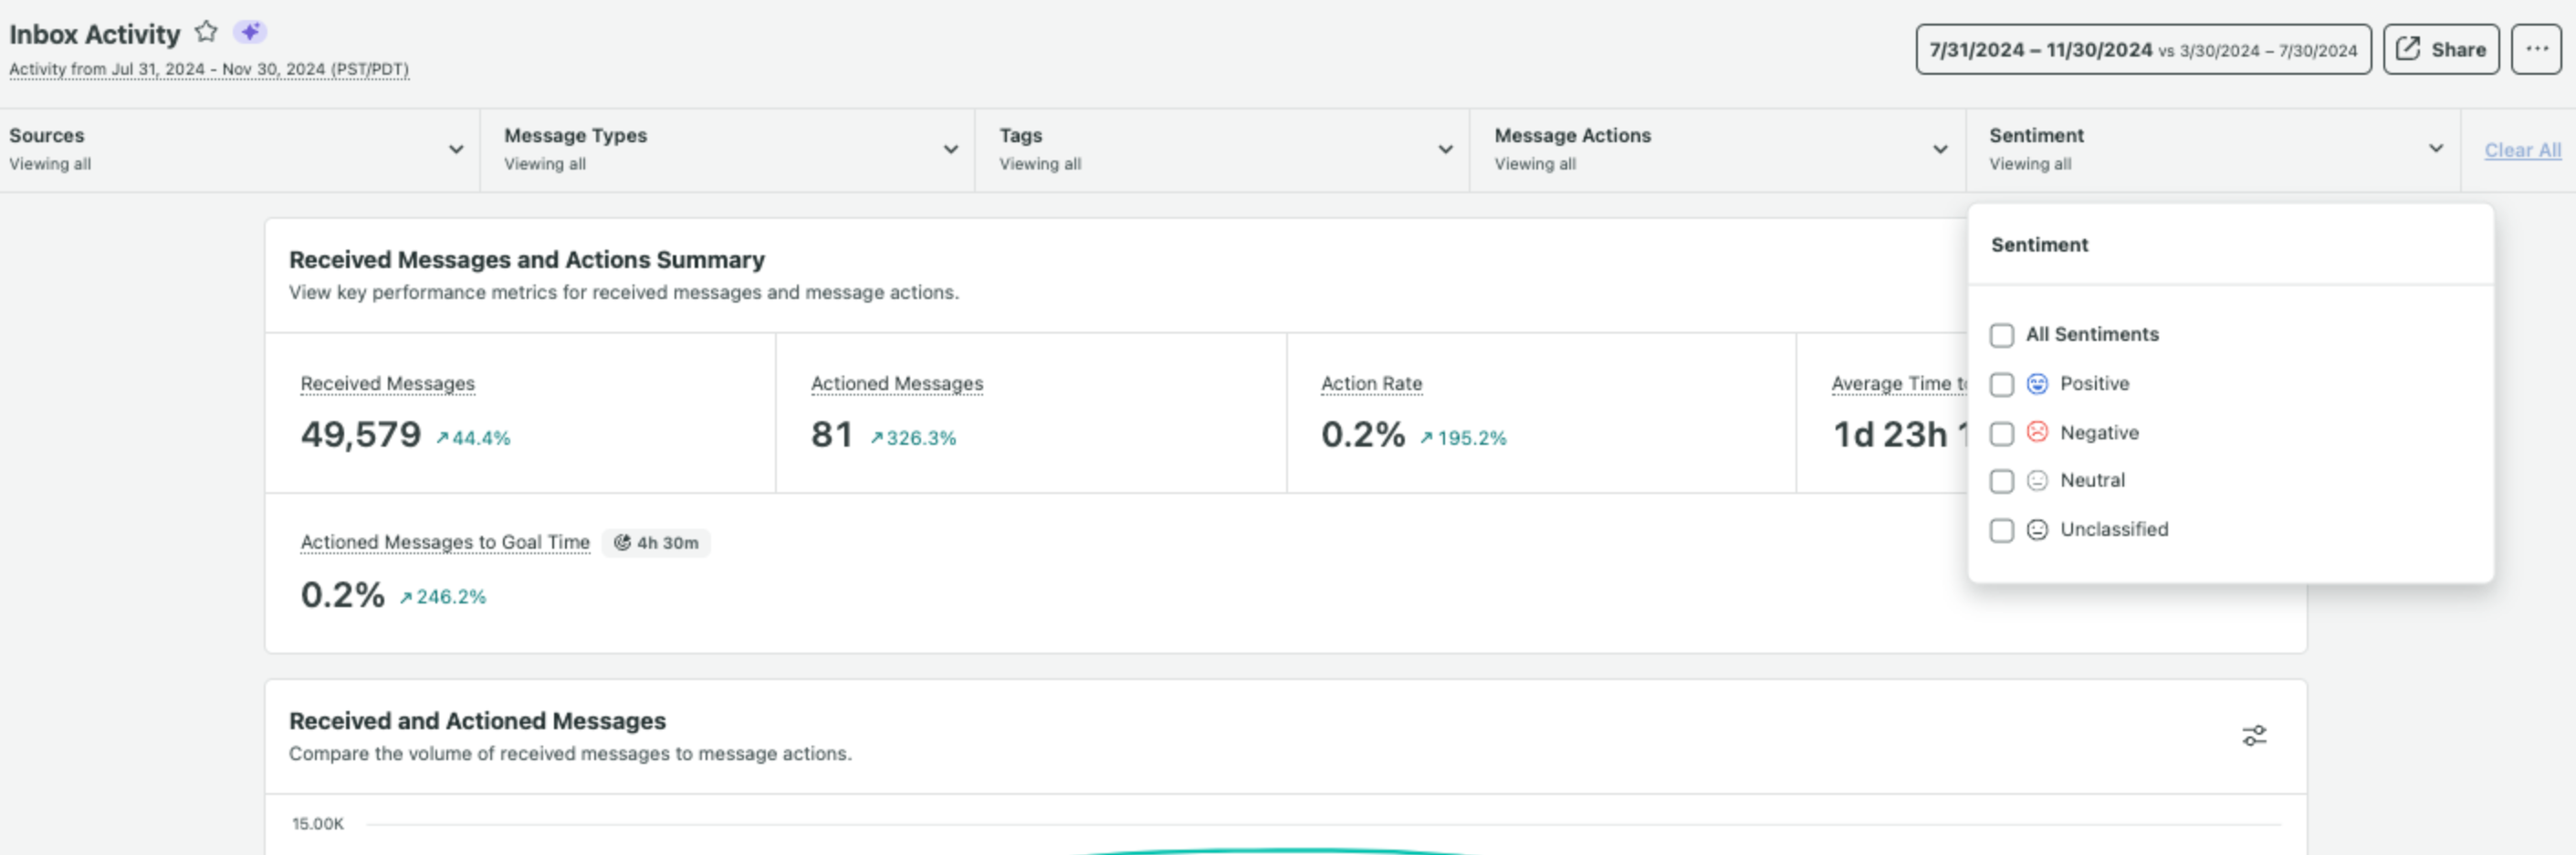Check the Negative sentiment checkbox
Viewport: 2576px width, 855px height.
coord(2001,434)
